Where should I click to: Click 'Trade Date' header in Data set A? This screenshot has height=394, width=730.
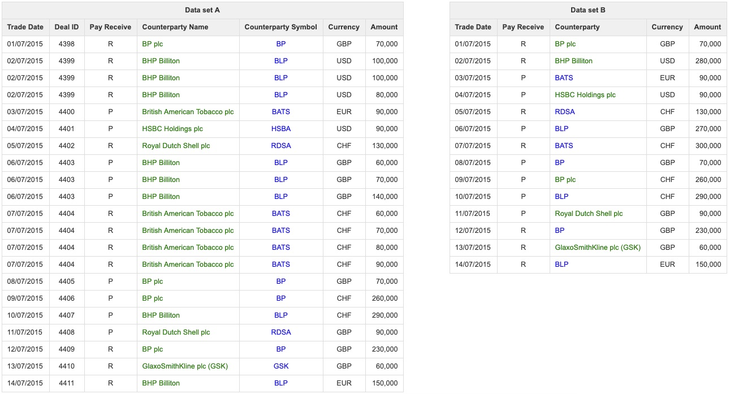click(x=25, y=27)
